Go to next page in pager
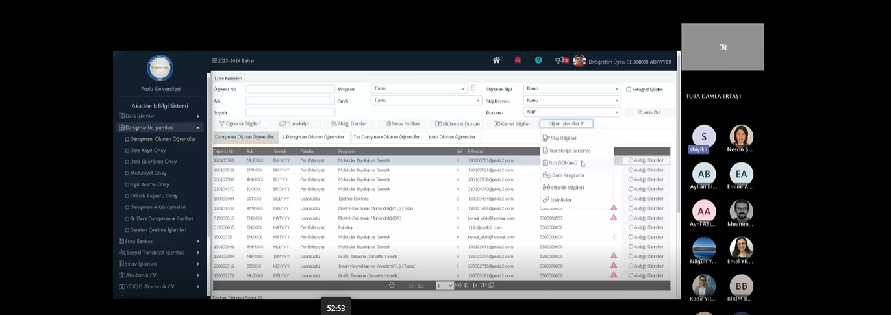Viewport: 891px width, 315px height. point(475,285)
